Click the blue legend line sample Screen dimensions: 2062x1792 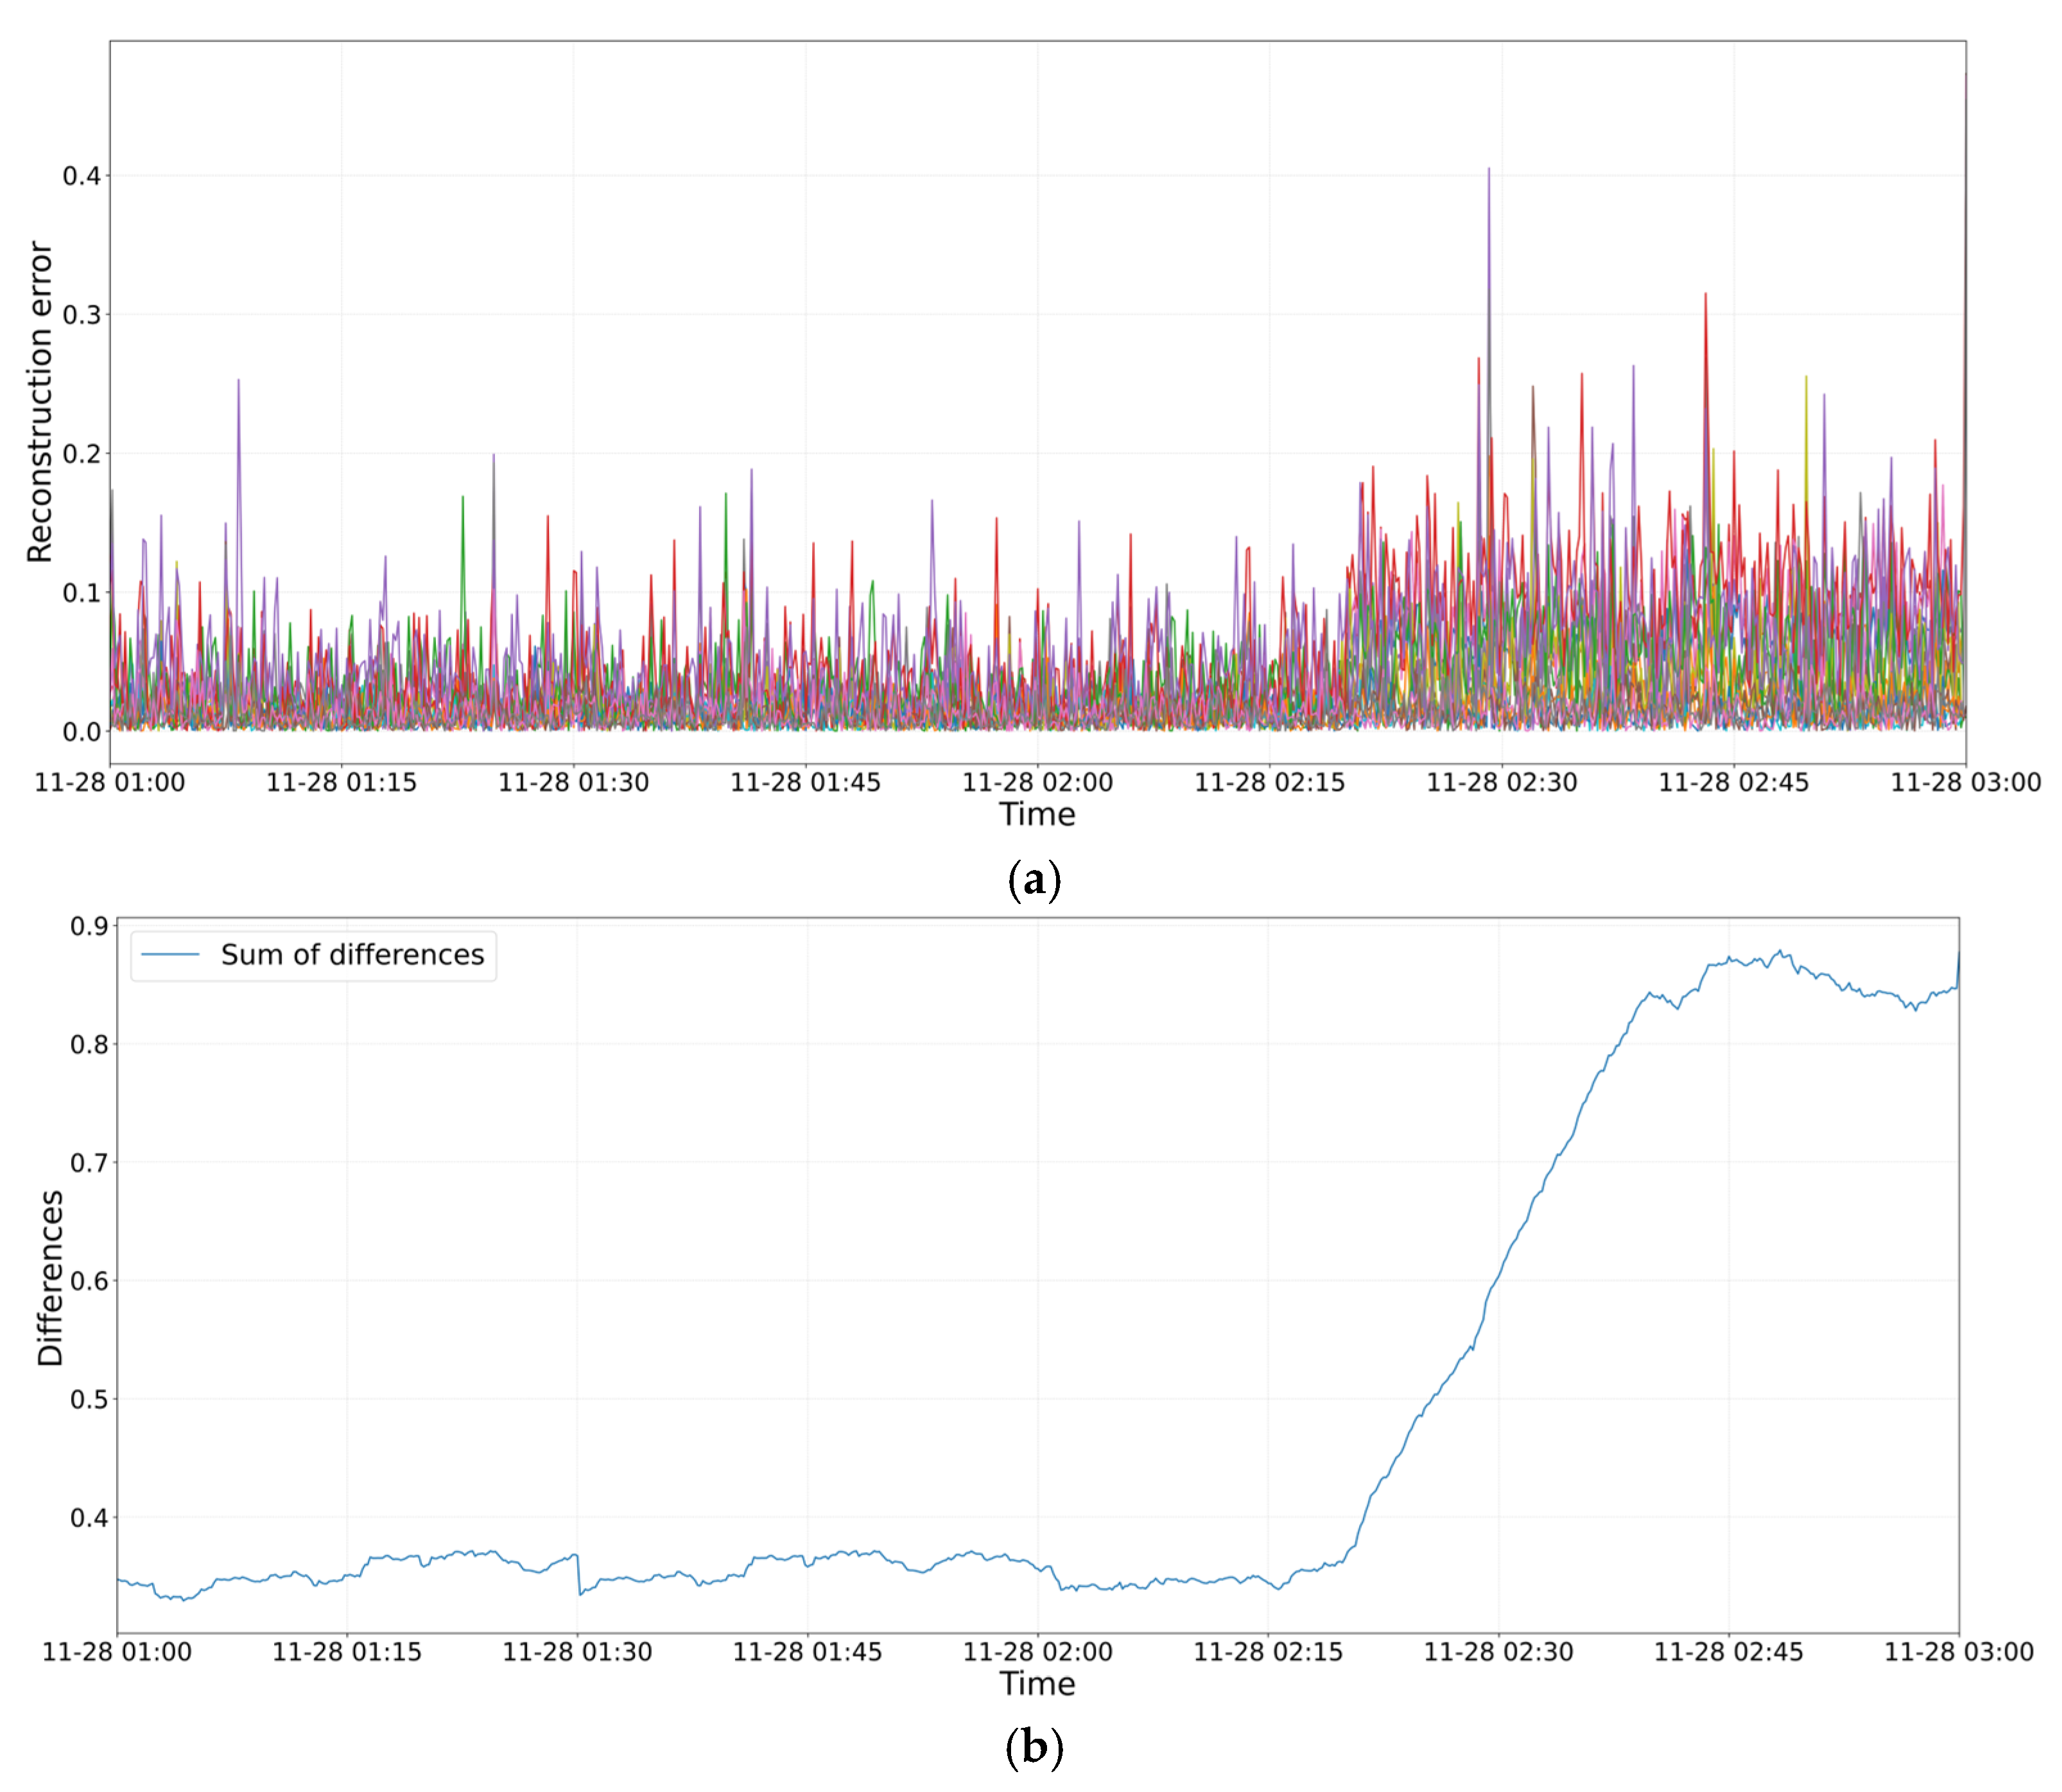(170, 955)
